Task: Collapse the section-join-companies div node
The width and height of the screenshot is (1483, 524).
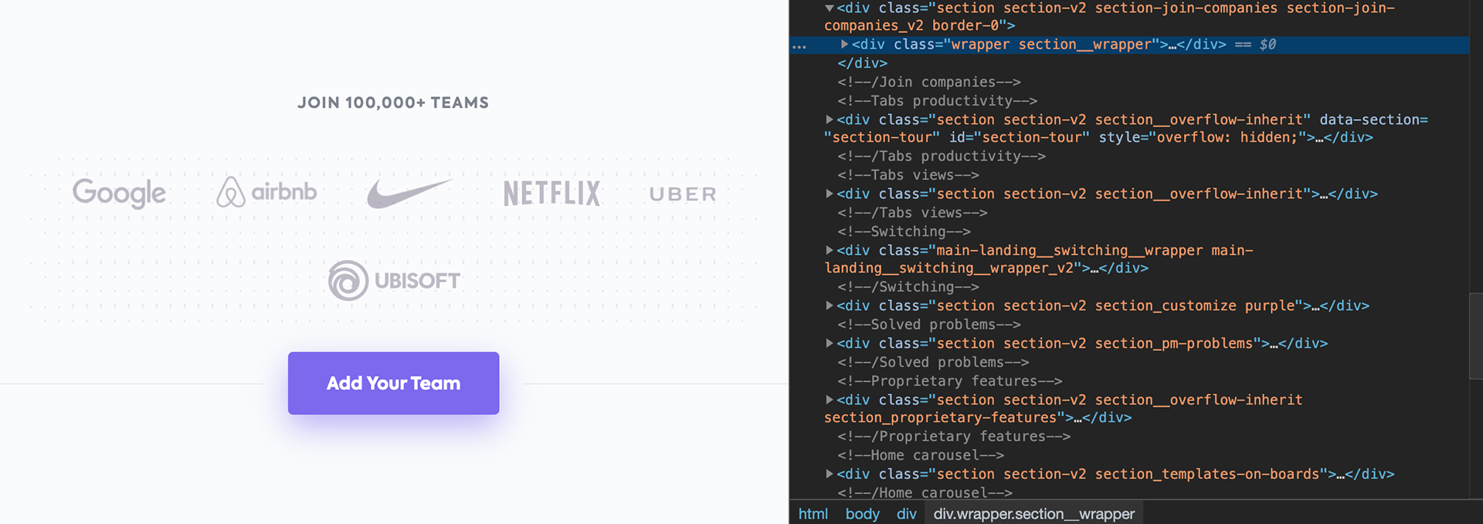Action: (830, 8)
